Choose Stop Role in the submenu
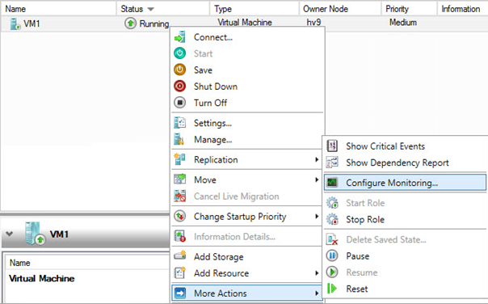 click(x=365, y=219)
